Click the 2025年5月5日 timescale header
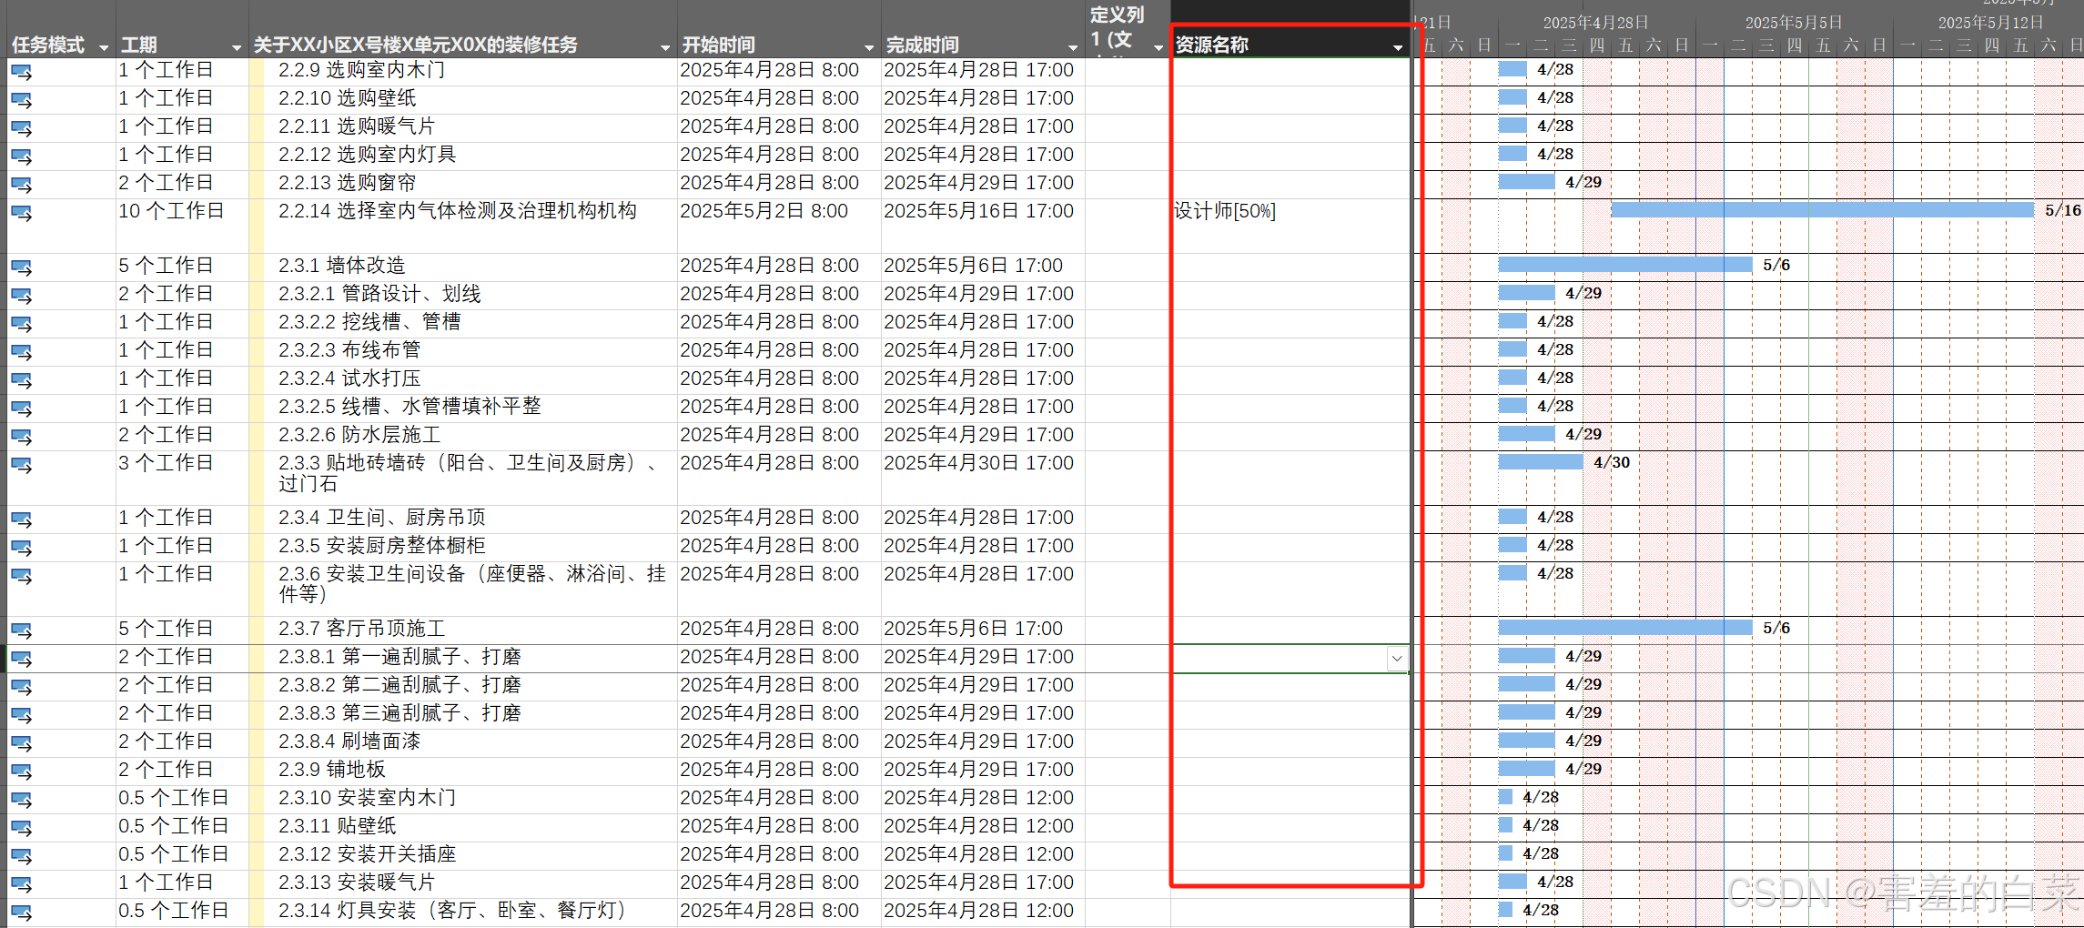 (x=1793, y=23)
